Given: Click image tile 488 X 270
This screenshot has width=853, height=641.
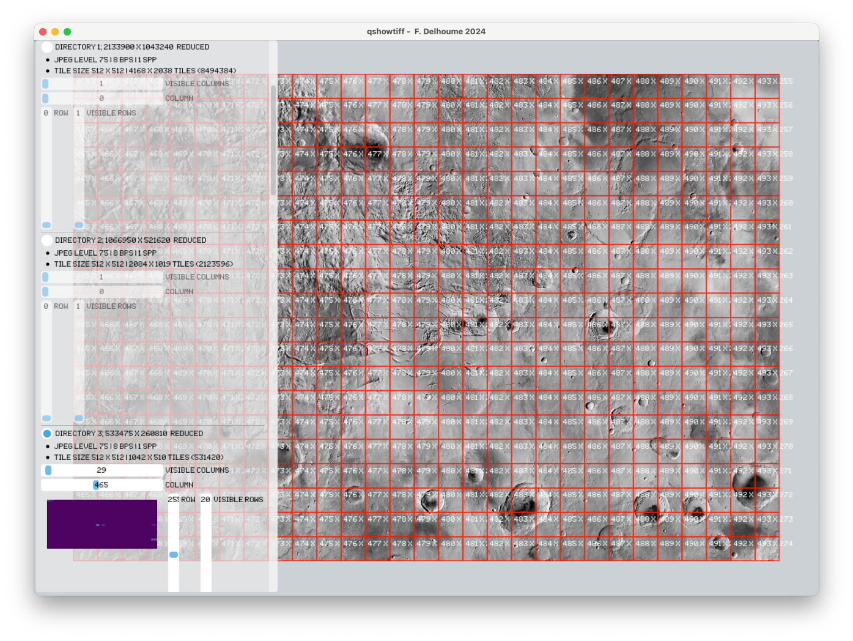Looking at the screenshot, I should 646,452.
